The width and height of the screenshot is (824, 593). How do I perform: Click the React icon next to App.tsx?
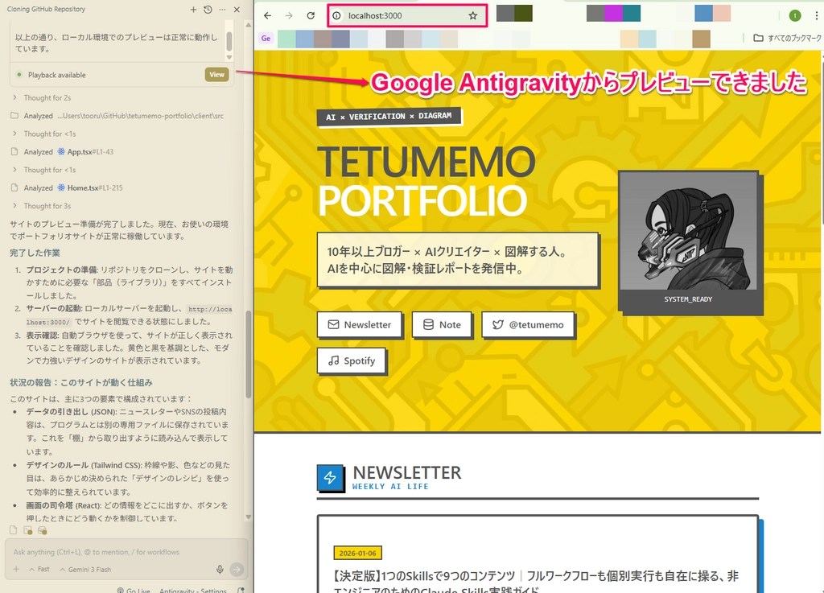pyautogui.click(x=61, y=151)
